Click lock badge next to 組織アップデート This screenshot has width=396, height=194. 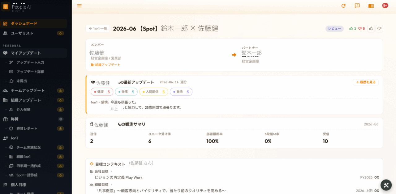click(61, 100)
